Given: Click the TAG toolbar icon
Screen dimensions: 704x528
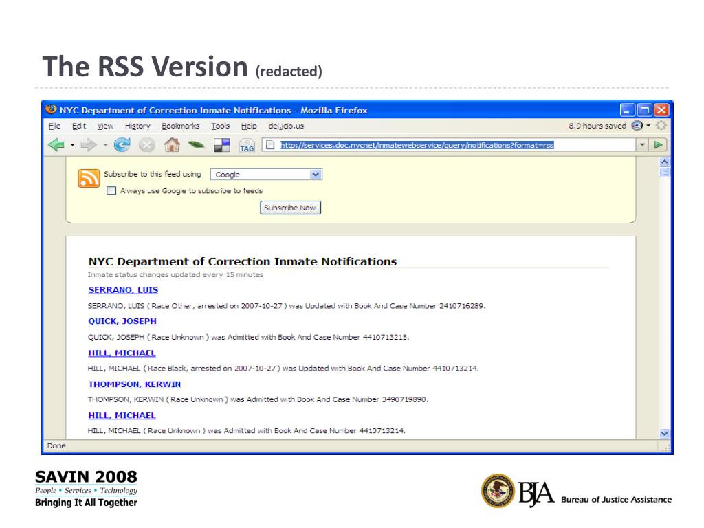Looking at the screenshot, I should click(246, 145).
